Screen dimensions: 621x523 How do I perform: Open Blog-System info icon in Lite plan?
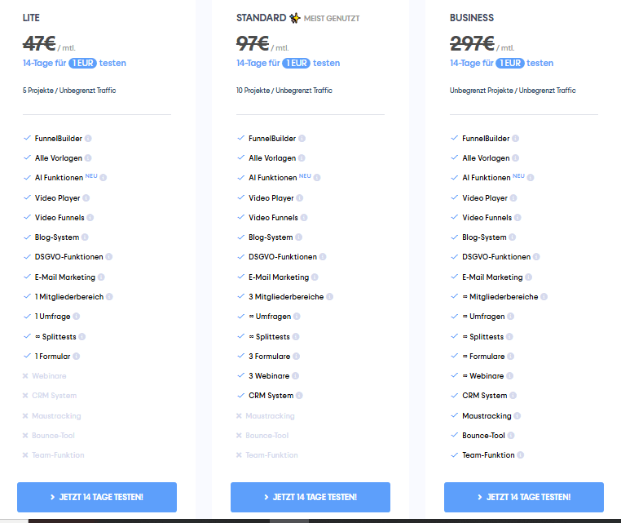point(86,237)
